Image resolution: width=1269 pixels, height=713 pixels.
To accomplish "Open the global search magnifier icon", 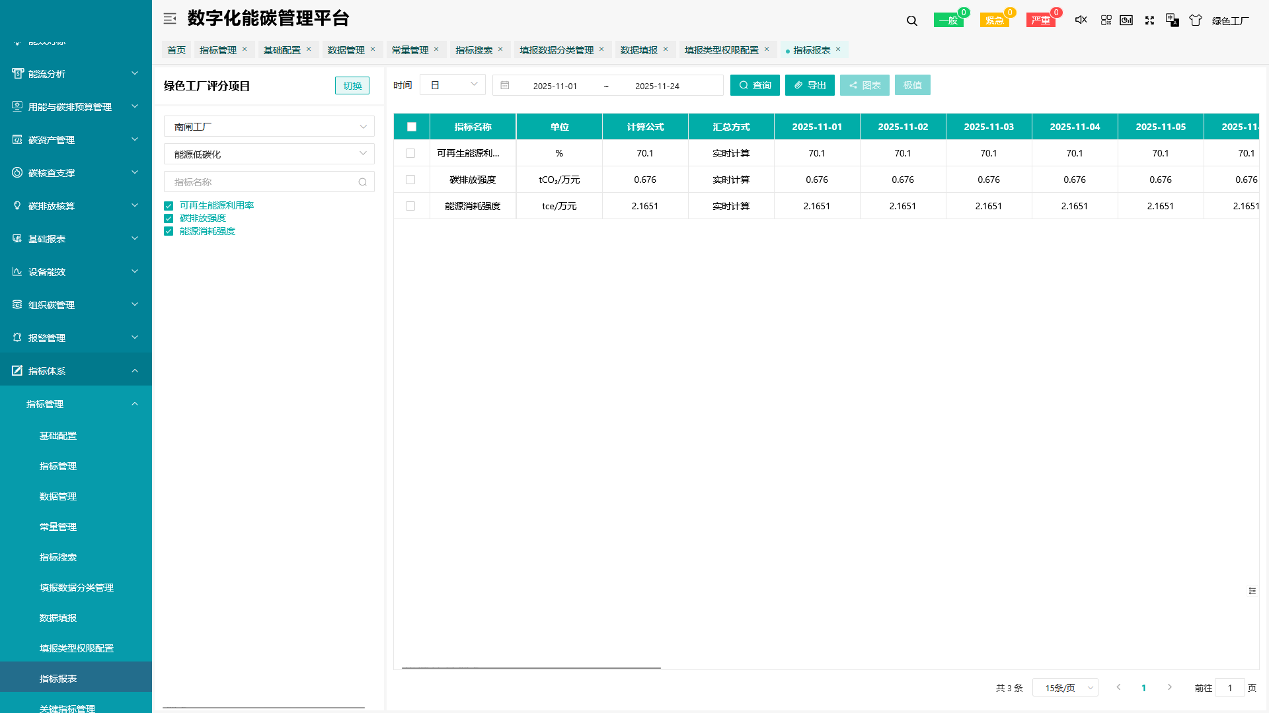I will click(x=911, y=20).
